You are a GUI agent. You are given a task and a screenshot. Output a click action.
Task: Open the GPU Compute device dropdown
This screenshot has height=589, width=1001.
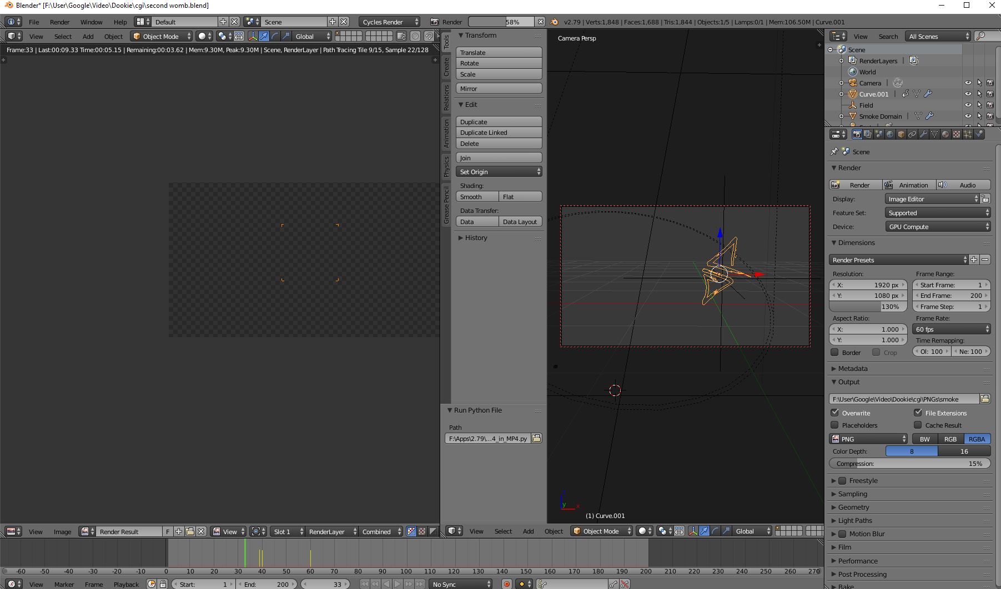937,227
